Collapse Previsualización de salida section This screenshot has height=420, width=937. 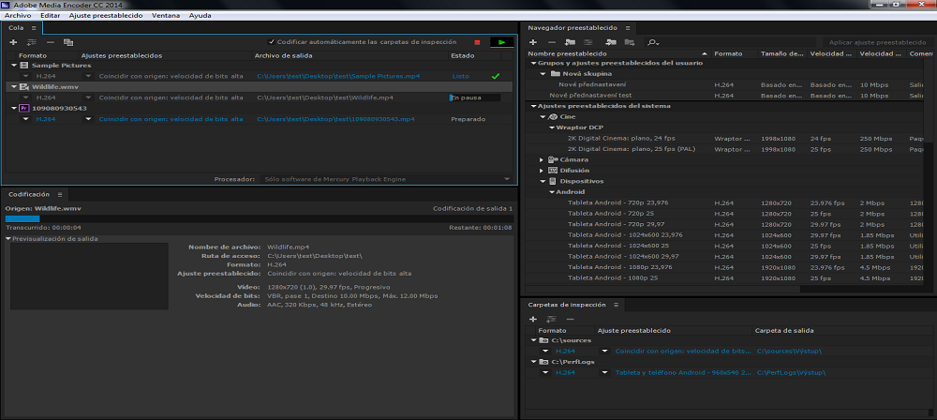click(8, 239)
